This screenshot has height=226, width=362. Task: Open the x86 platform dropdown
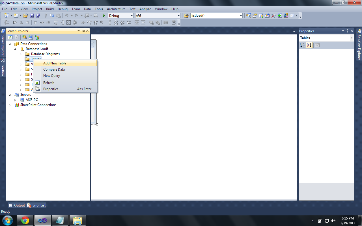(178, 16)
